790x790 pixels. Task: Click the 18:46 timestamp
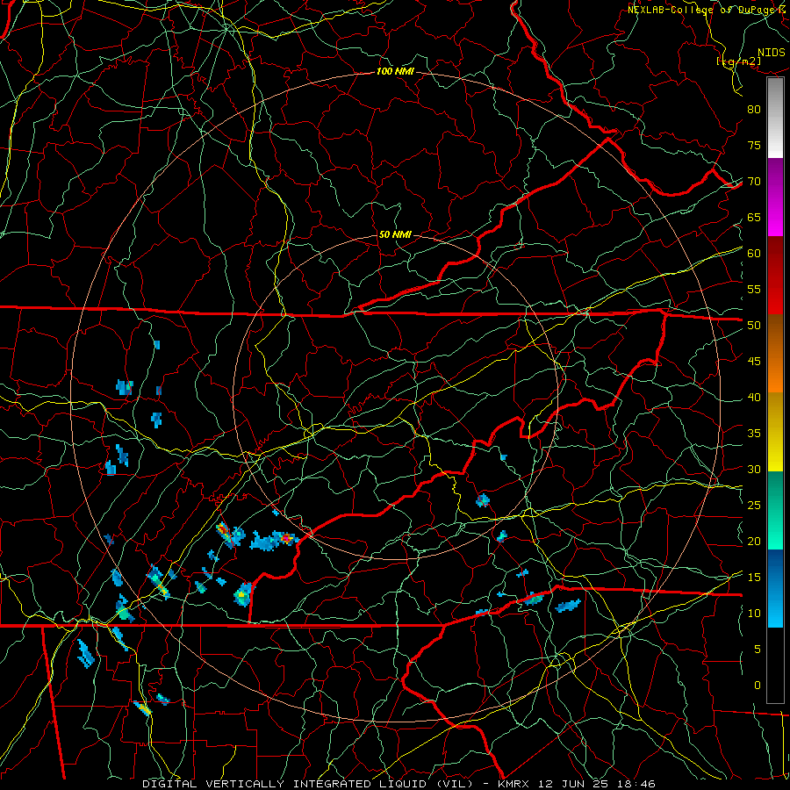tap(636, 784)
